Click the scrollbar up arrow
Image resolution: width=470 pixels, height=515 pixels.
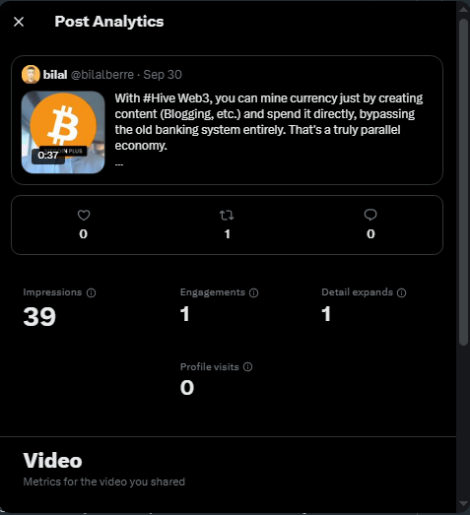tap(463, 9)
